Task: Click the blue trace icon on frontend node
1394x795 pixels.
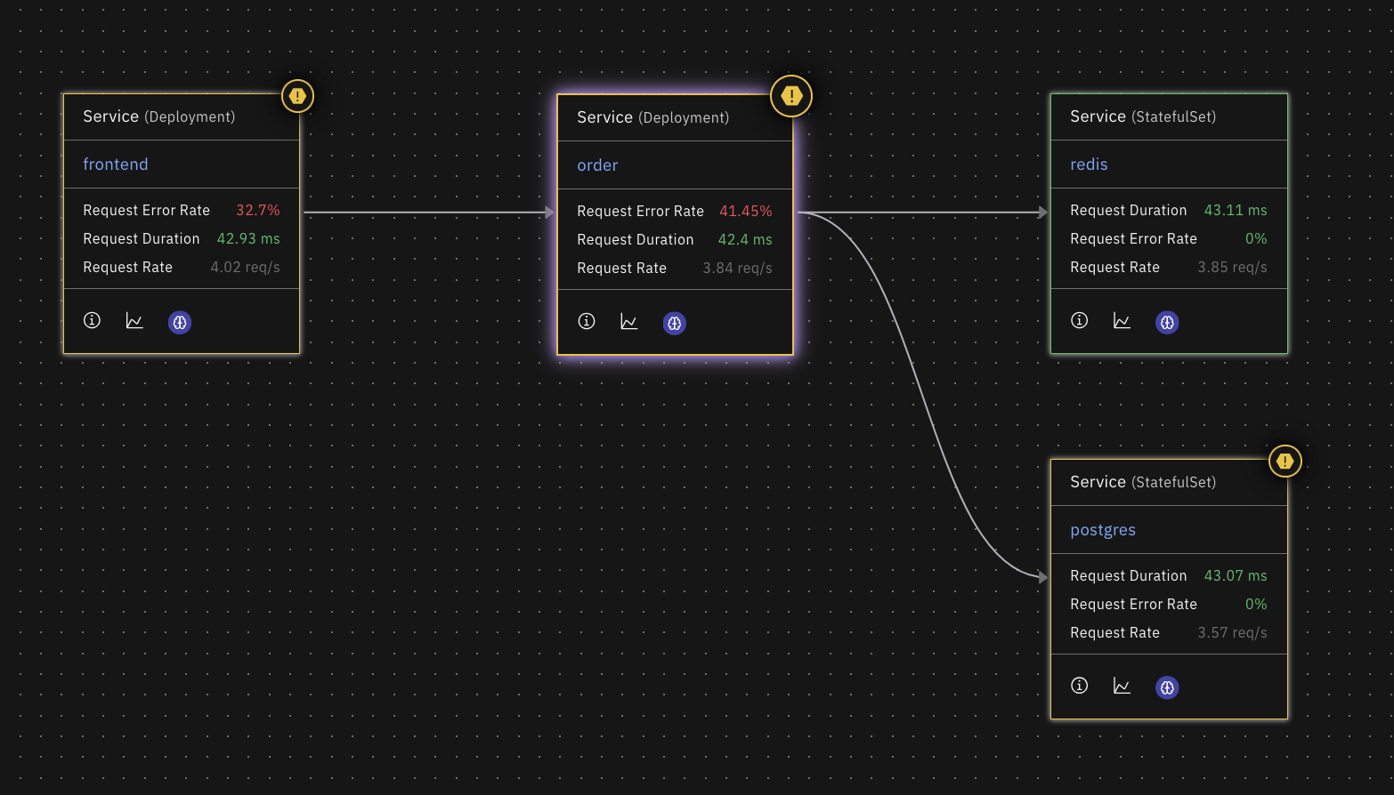Action: (180, 322)
